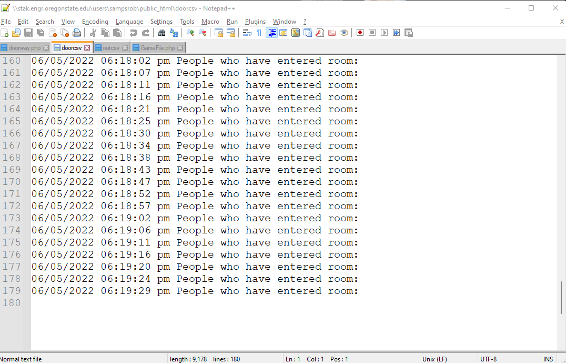This screenshot has width=566, height=363.
Task: Close the doorcsv tab
Action: pos(87,48)
